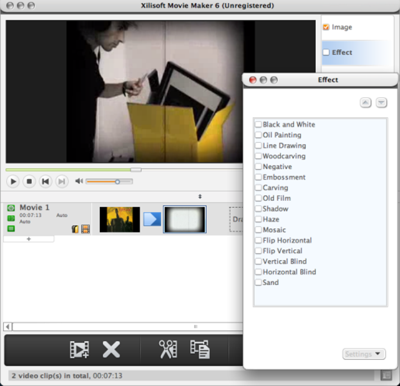Check the Line Drawing effect
The width and height of the screenshot is (400, 386).
click(x=258, y=146)
